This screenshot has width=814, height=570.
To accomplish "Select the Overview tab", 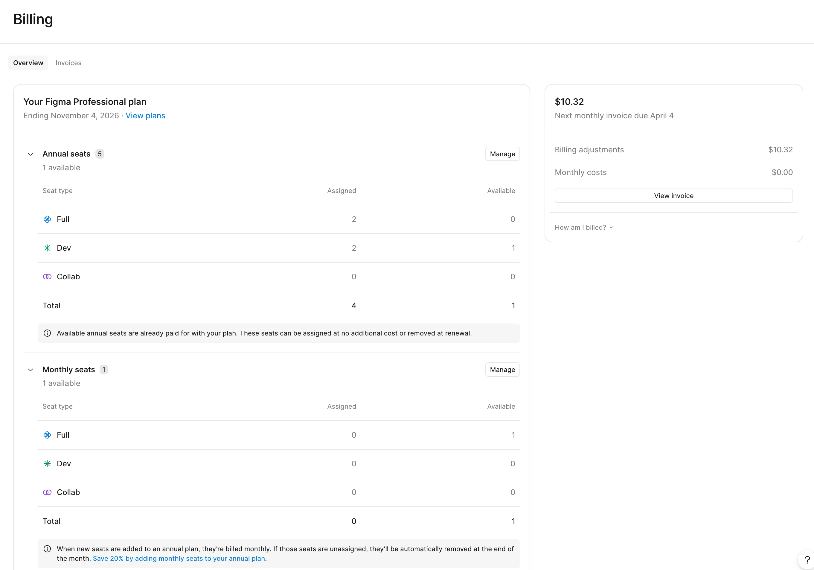I will [x=28, y=63].
